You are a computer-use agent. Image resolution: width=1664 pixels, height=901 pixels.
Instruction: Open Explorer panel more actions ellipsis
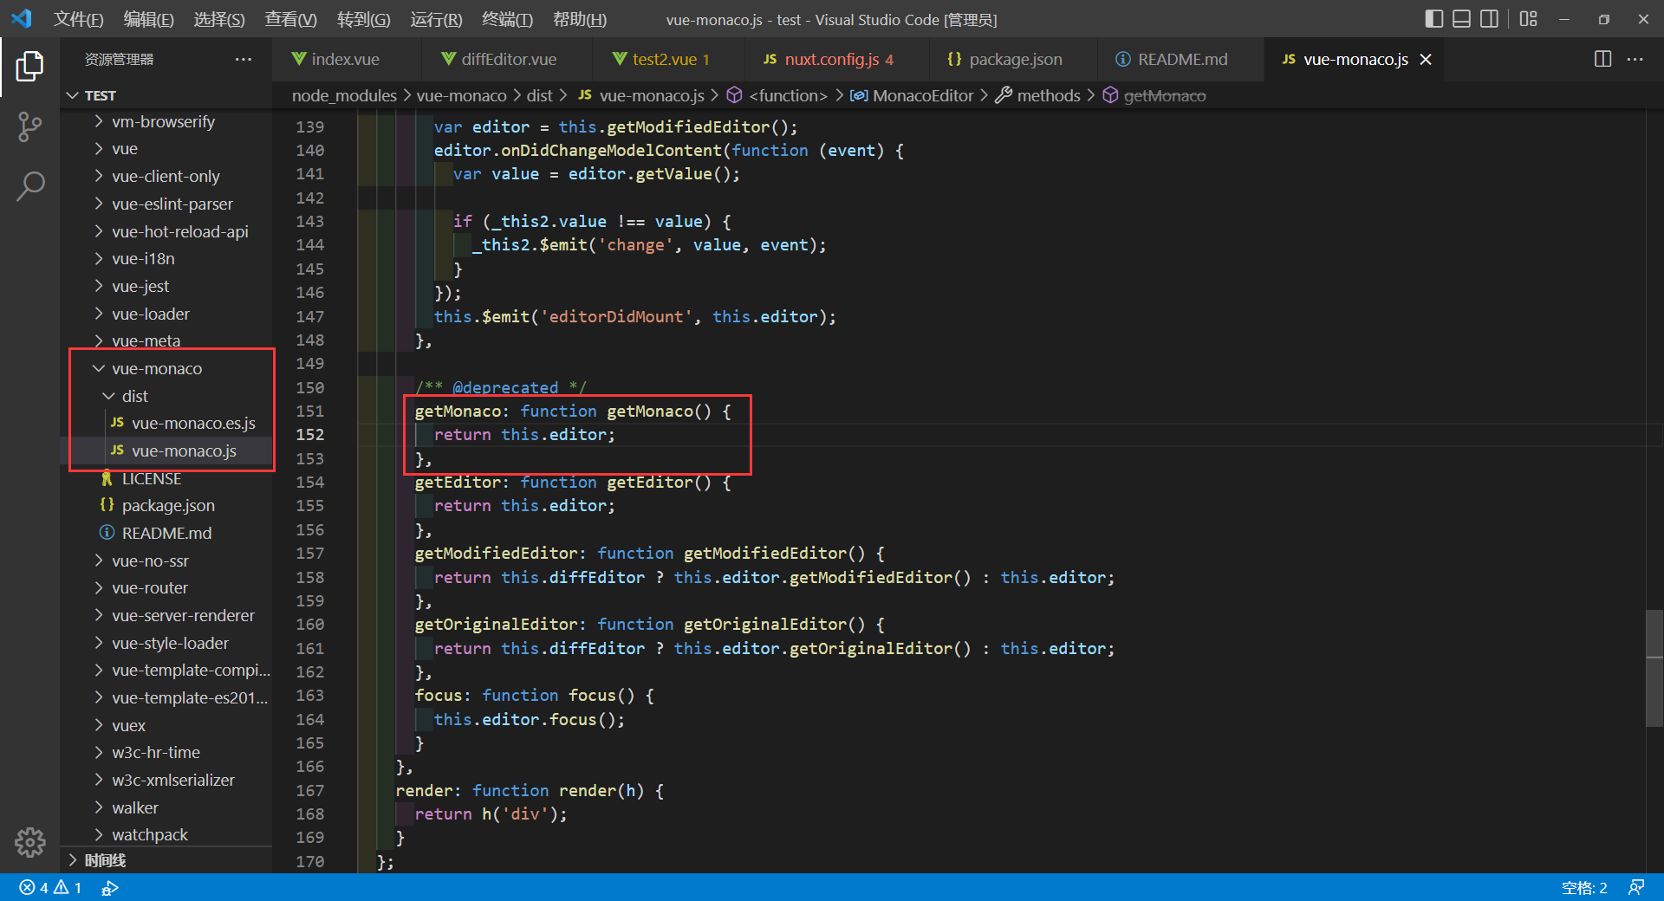point(244,59)
